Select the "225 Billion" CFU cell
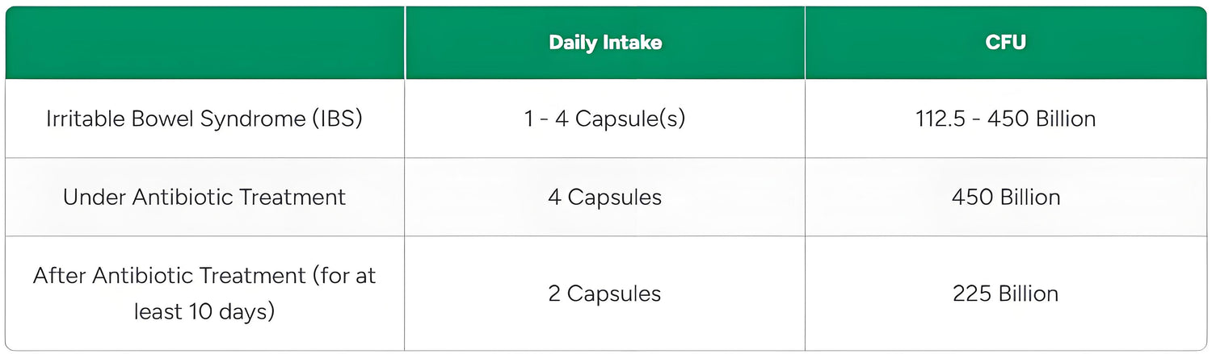Image resolution: width=1212 pixels, height=354 pixels. point(1006,294)
